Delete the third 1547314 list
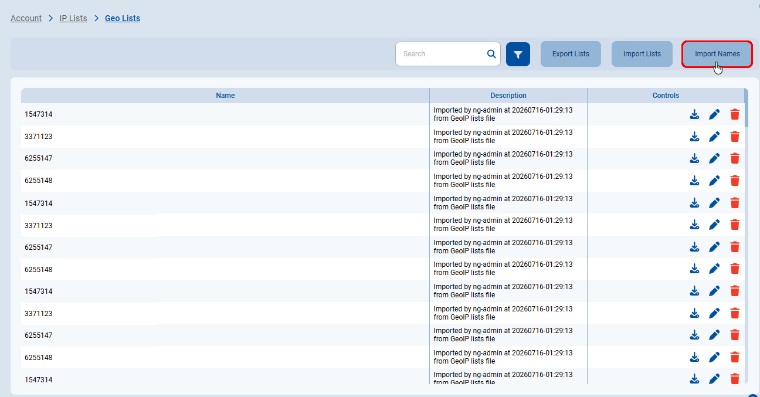The width and height of the screenshot is (760, 397). pyautogui.click(x=735, y=291)
